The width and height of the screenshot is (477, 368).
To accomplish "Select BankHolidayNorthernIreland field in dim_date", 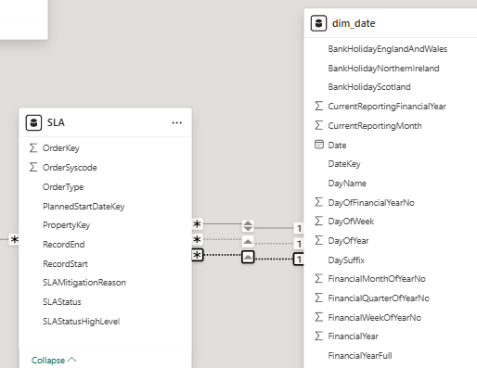I will tap(383, 69).
